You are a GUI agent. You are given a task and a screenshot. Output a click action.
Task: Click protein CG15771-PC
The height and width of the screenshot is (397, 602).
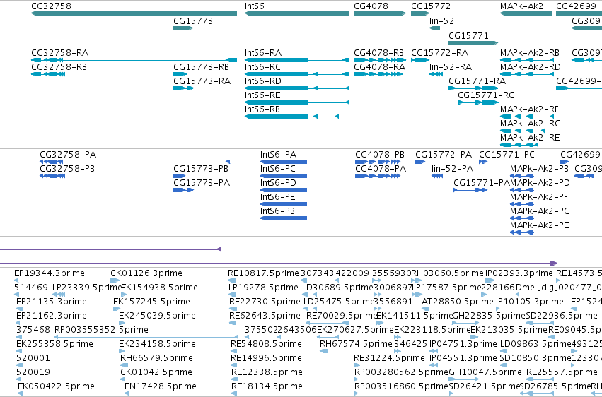click(x=483, y=162)
